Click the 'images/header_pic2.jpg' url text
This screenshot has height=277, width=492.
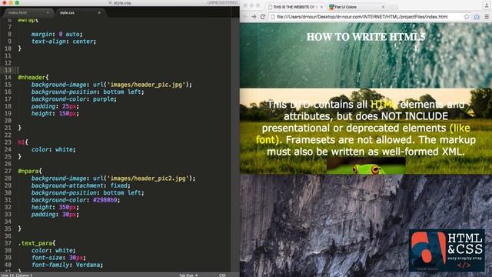point(148,179)
